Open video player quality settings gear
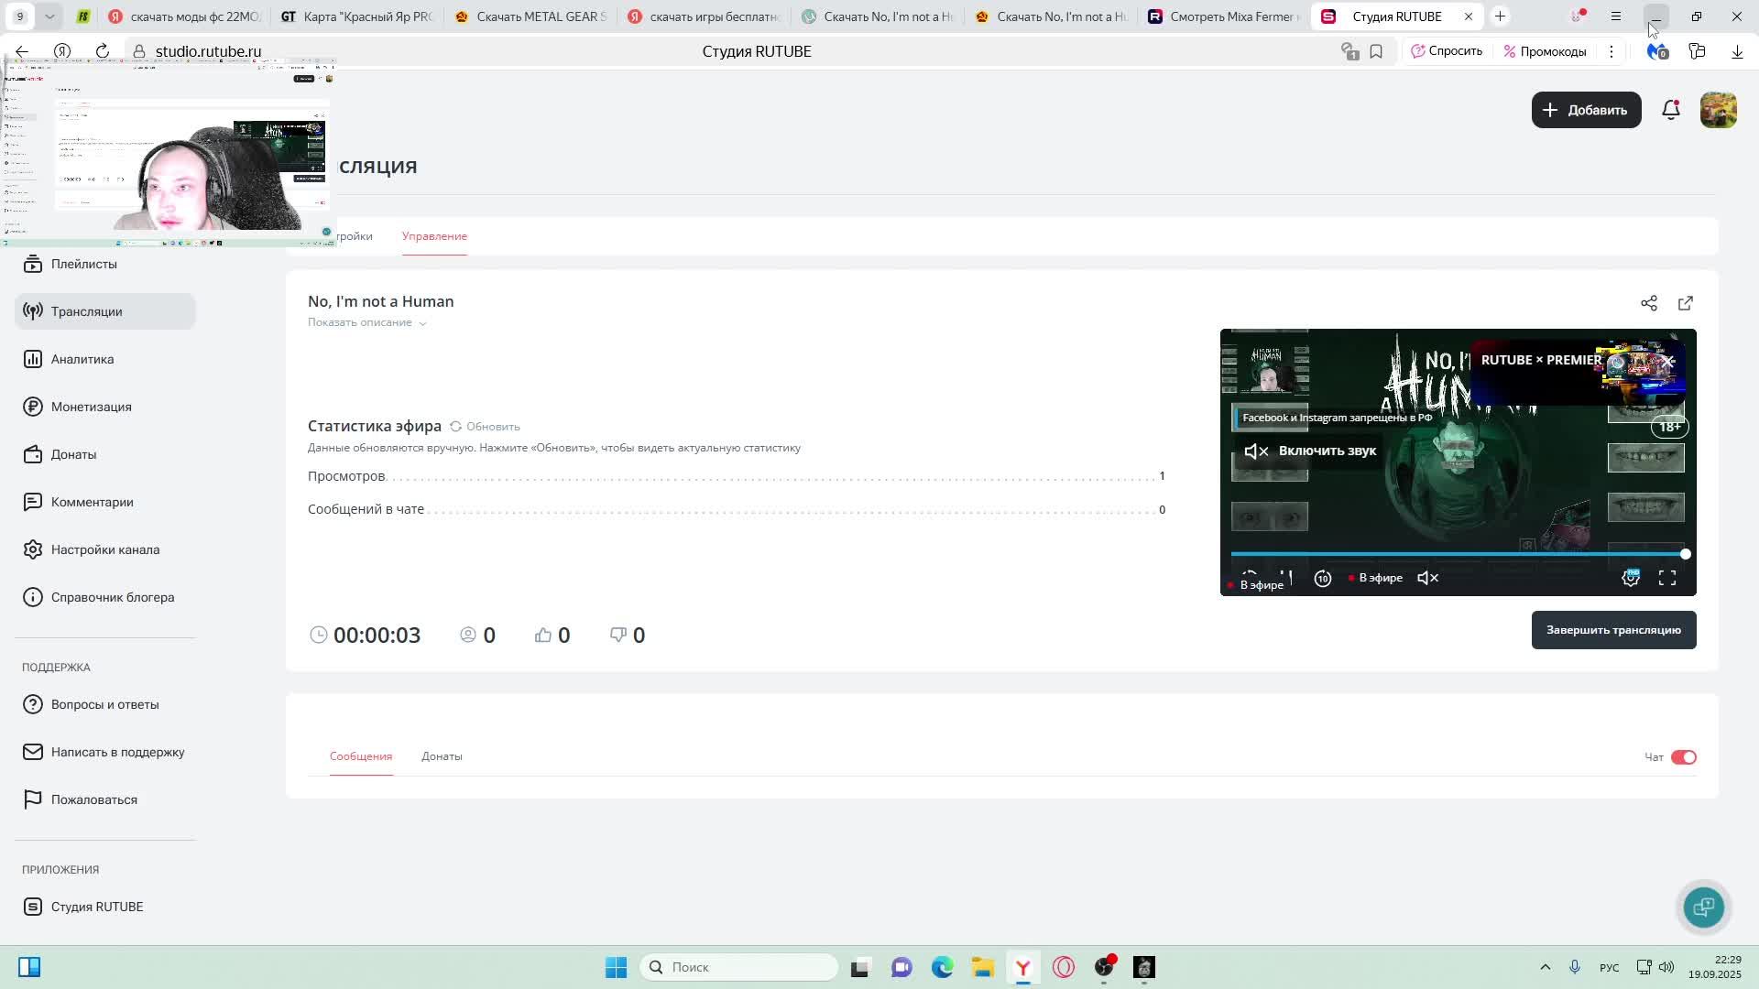 (1630, 578)
